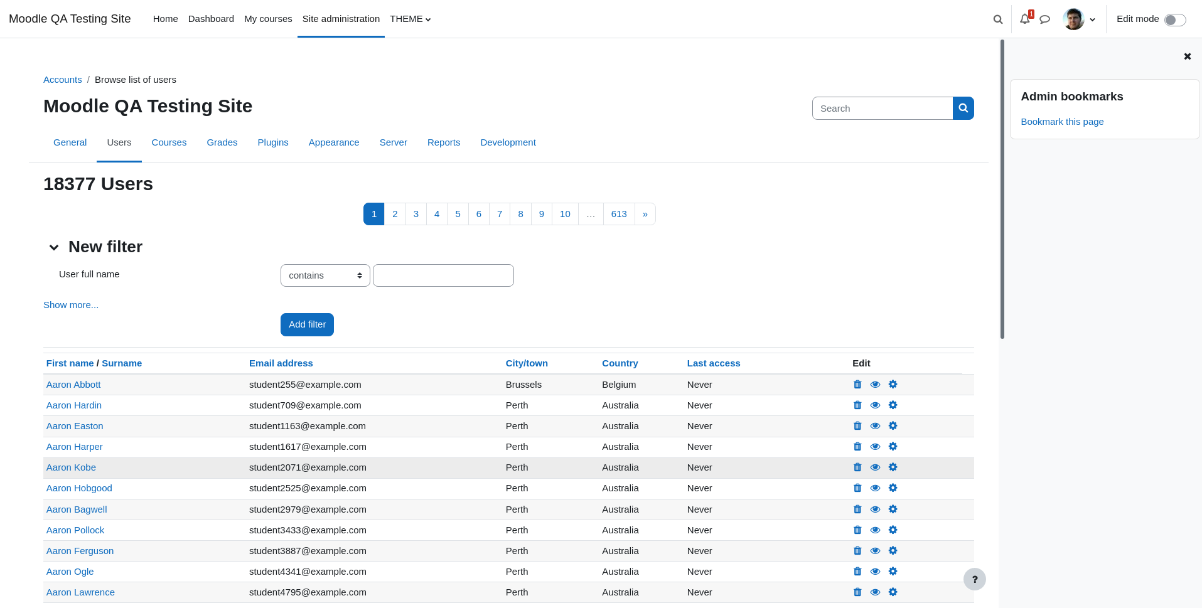
Task: Switch to the Reports tab
Action: pos(444,142)
